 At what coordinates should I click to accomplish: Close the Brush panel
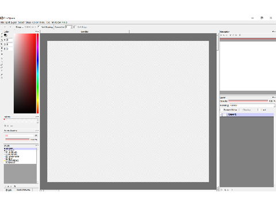(x=38, y=145)
